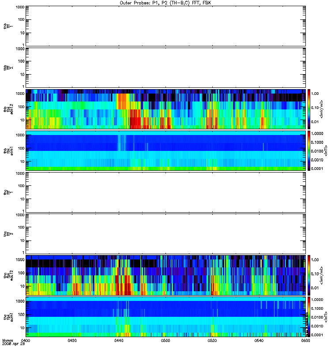Image resolution: width=331 pixels, height=353 pixels.
Task: Click the 0.01 value on thb edc12 color bar
Action: (x=315, y=122)
